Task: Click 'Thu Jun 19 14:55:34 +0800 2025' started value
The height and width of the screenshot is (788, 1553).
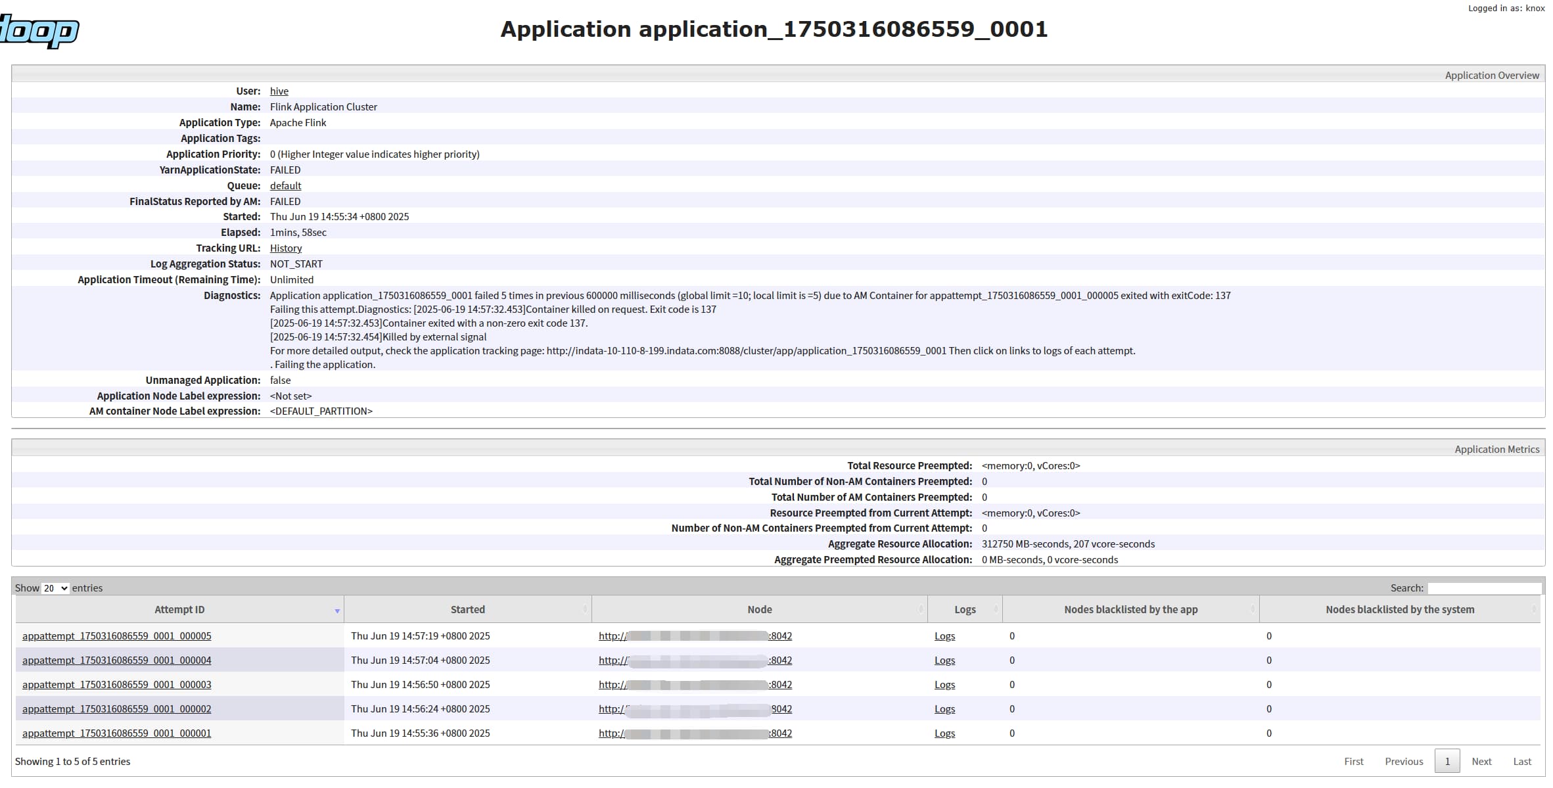Action: 339,216
